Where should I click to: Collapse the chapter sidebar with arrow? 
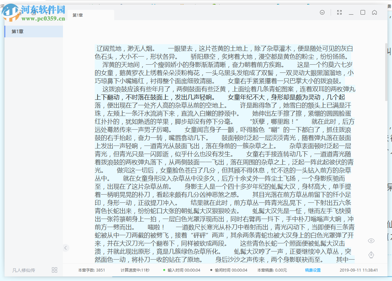[66, 248]
